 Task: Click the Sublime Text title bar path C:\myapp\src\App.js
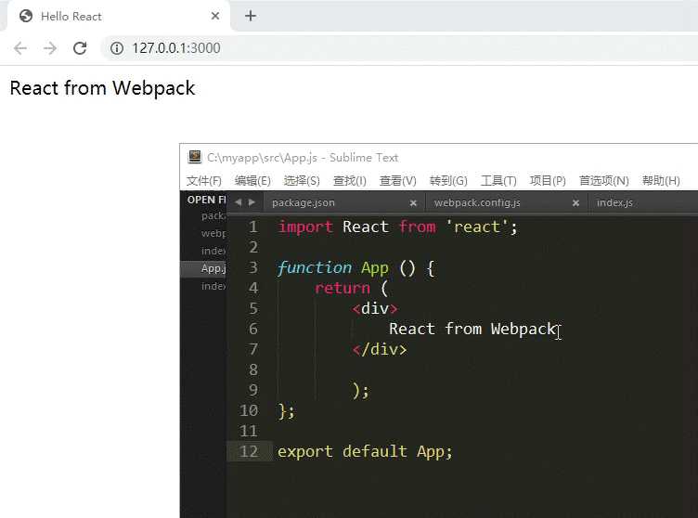[262, 157]
